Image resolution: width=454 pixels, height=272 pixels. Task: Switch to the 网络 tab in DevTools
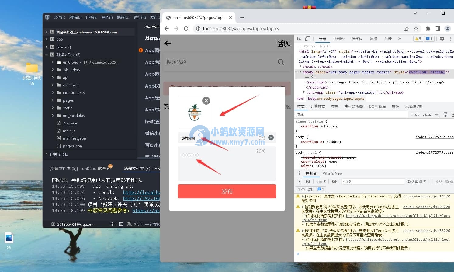point(373,39)
